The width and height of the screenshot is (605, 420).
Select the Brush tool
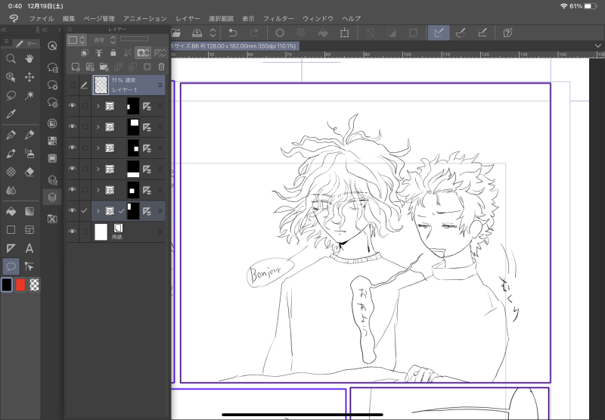pyautogui.click(x=11, y=154)
